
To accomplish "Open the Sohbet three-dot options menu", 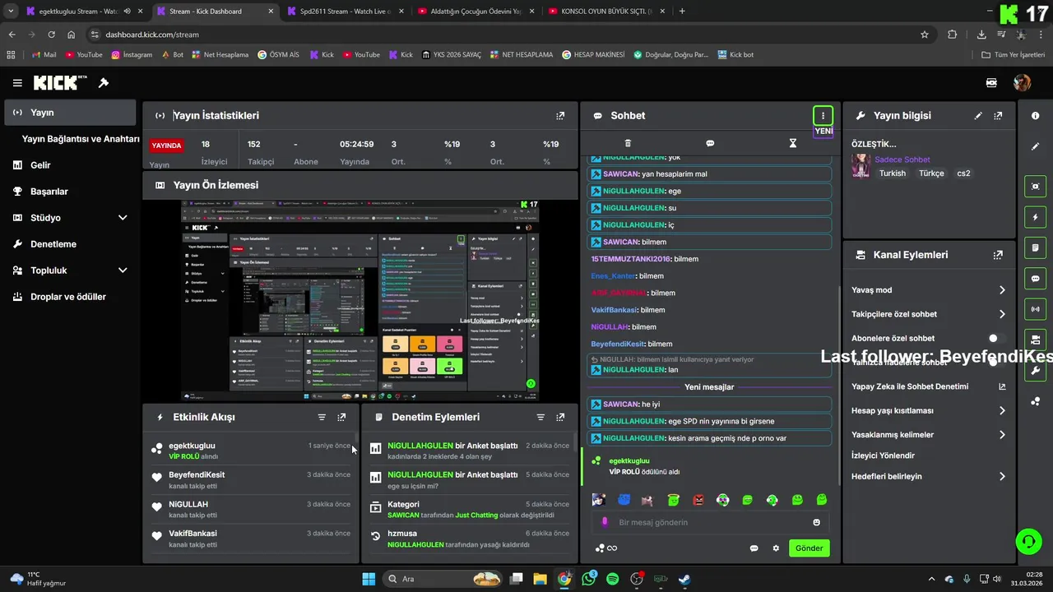I will (x=823, y=116).
